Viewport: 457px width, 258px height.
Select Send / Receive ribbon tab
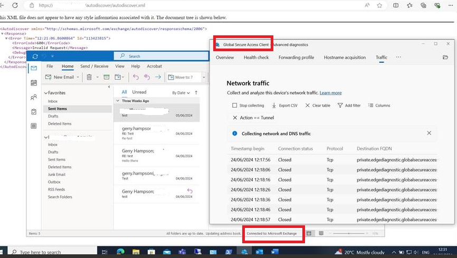click(94, 66)
